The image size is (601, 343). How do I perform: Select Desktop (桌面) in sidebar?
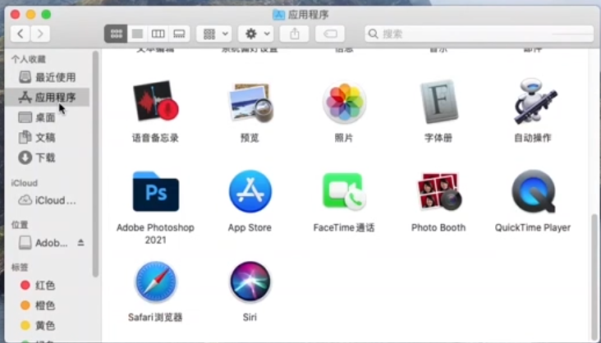click(x=48, y=117)
